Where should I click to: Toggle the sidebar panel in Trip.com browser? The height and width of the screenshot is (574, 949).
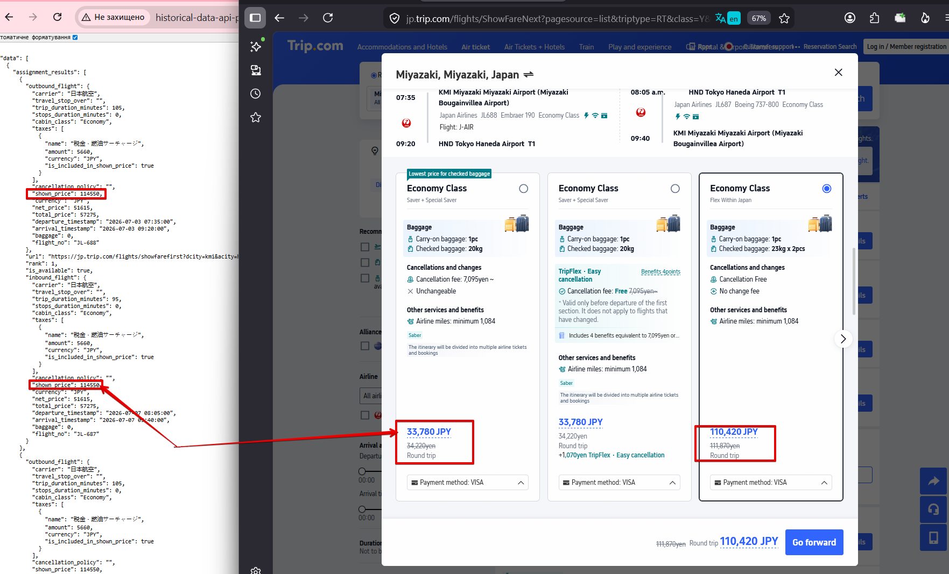pos(255,18)
